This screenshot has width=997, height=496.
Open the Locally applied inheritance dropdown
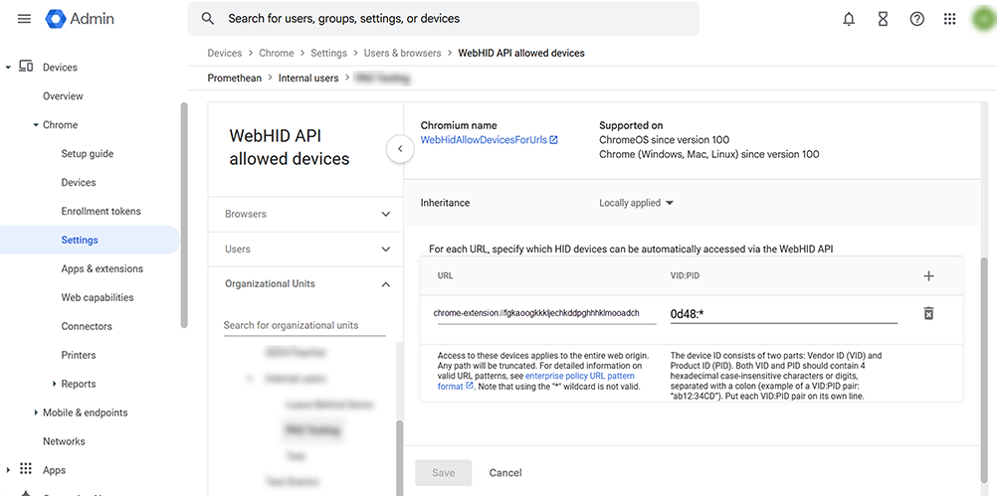click(636, 203)
